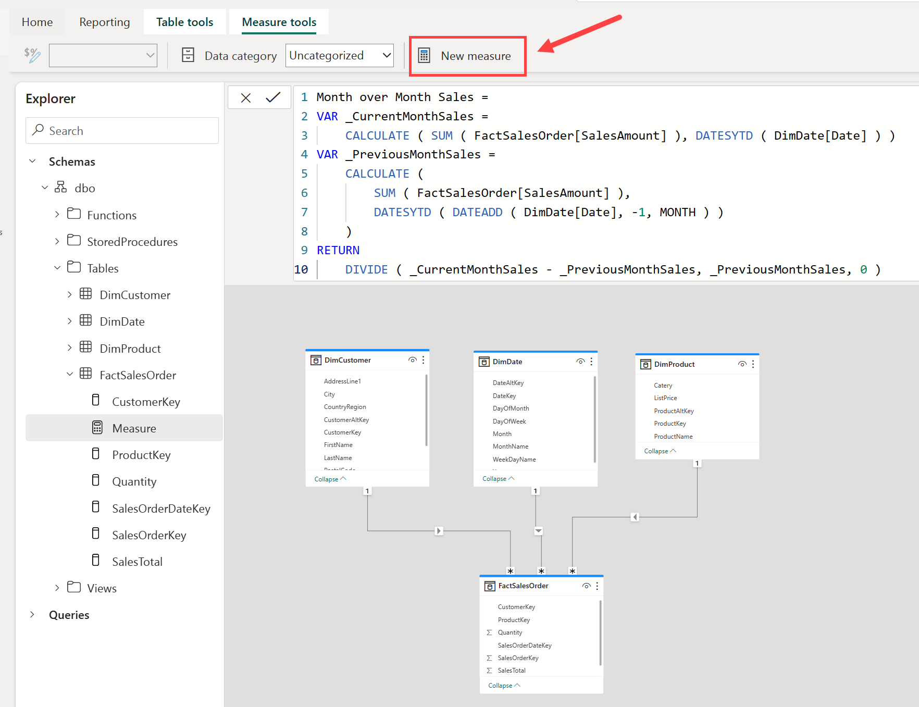
Task: Click the Data category icon
Action: [188, 55]
